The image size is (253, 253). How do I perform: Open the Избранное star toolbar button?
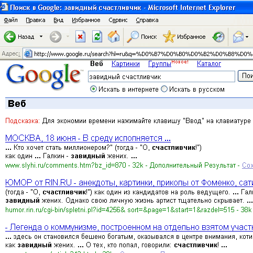coord(184,37)
